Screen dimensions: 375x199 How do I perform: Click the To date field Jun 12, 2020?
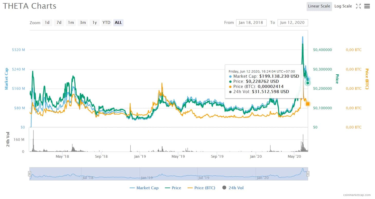(292, 23)
